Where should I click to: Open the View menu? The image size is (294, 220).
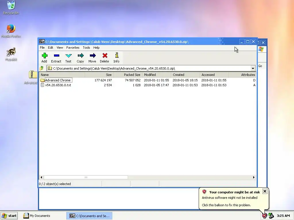[60, 48]
